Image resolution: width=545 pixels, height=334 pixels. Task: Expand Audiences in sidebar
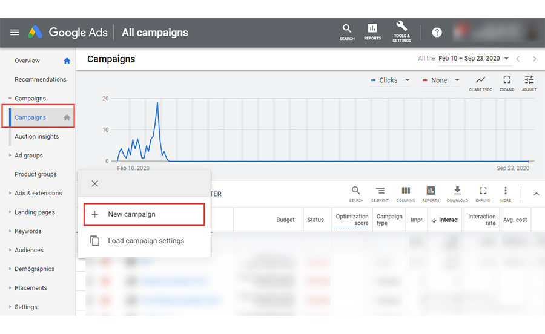point(10,250)
